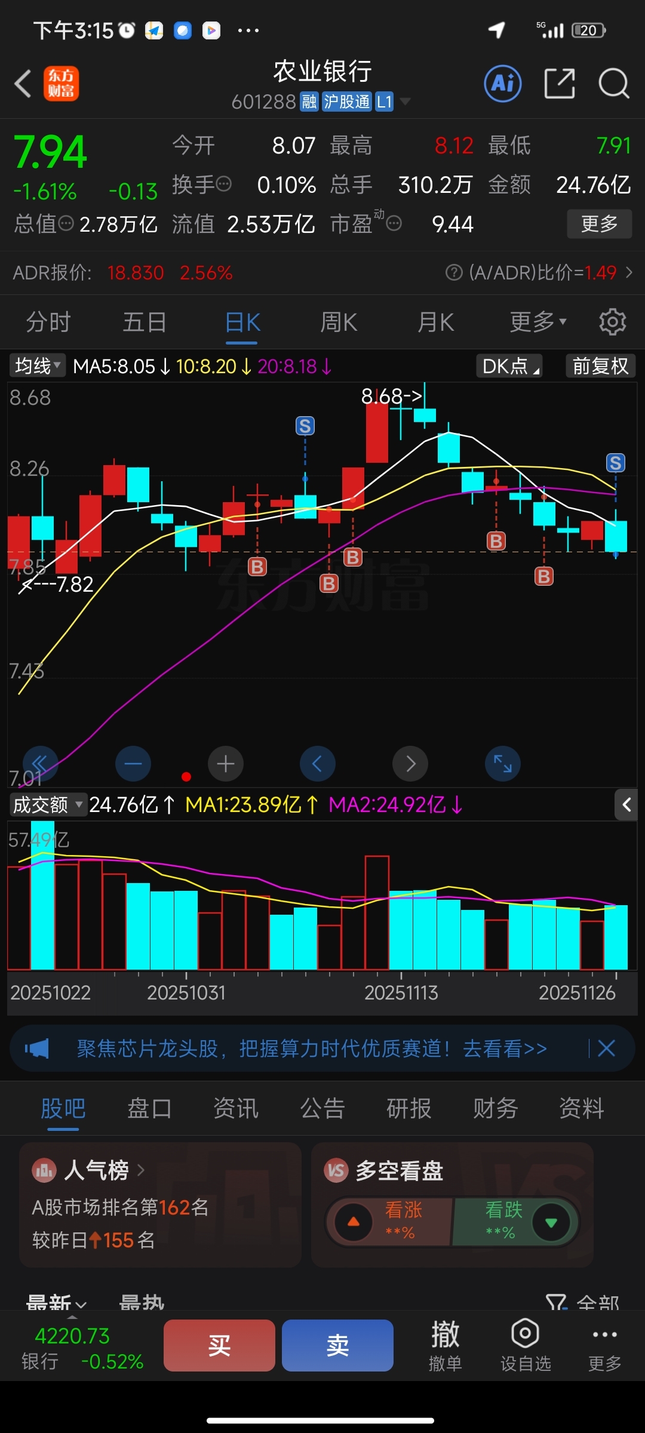
Task: Tap the blue 卖 sell button
Action: [337, 1346]
